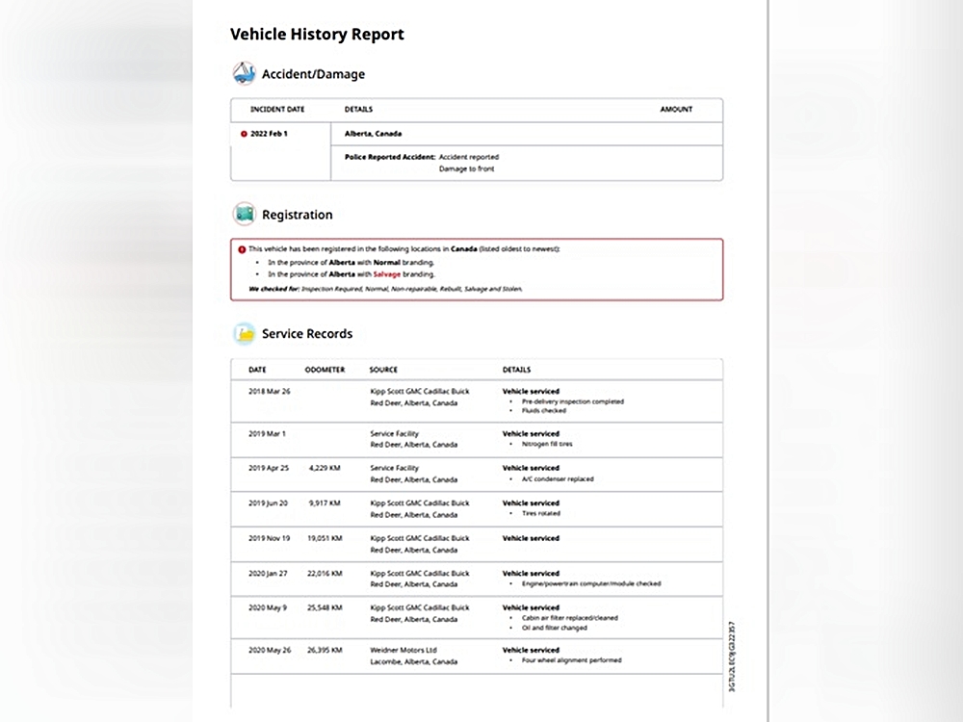The image size is (963, 722).
Task: Select the Vehicle History Report title
Action: tap(317, 35)
